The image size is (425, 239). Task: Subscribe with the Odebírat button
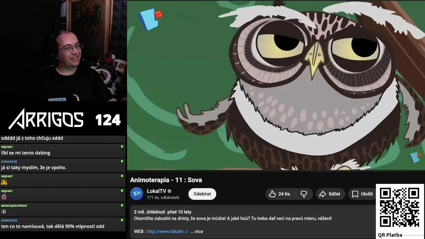[202, 194]
